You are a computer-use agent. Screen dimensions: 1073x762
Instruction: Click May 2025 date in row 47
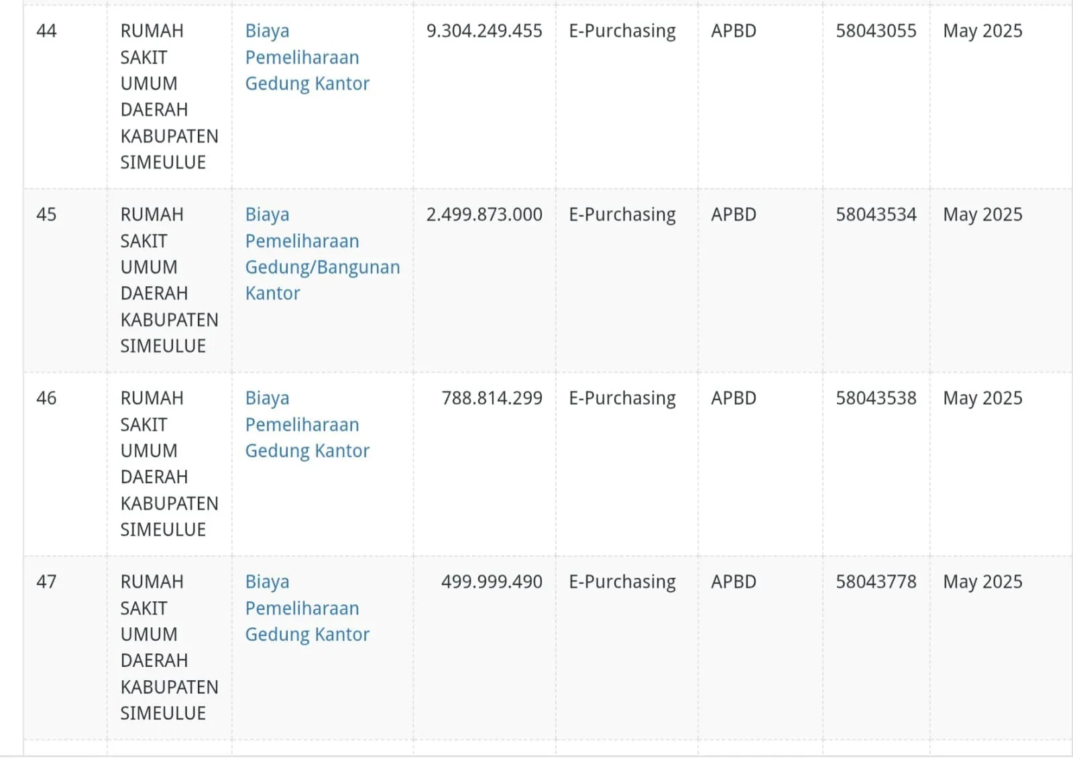coord(982,582)
